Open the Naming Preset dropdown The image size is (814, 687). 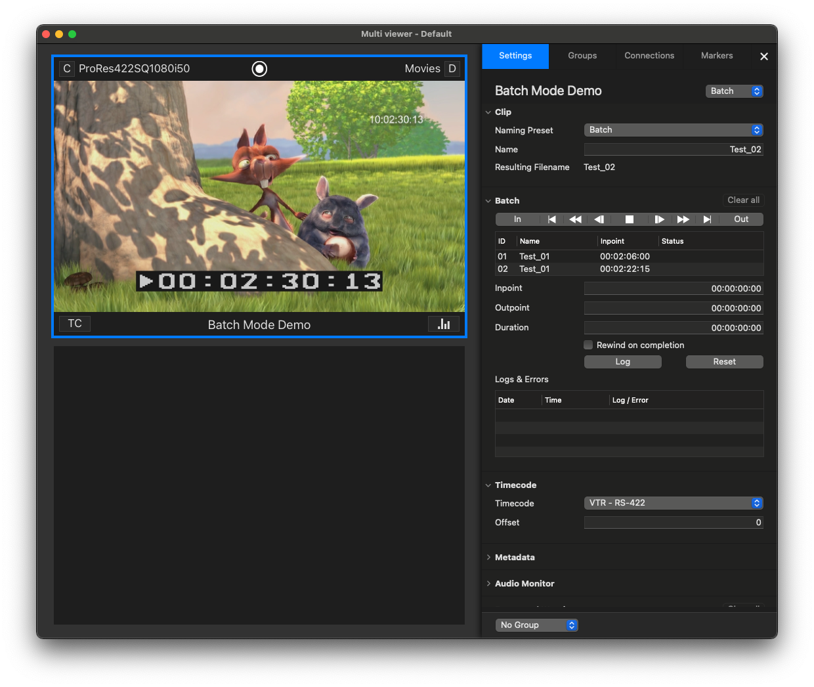click(x=674, y=130)
